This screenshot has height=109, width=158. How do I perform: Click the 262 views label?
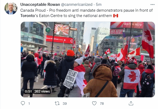42,91
